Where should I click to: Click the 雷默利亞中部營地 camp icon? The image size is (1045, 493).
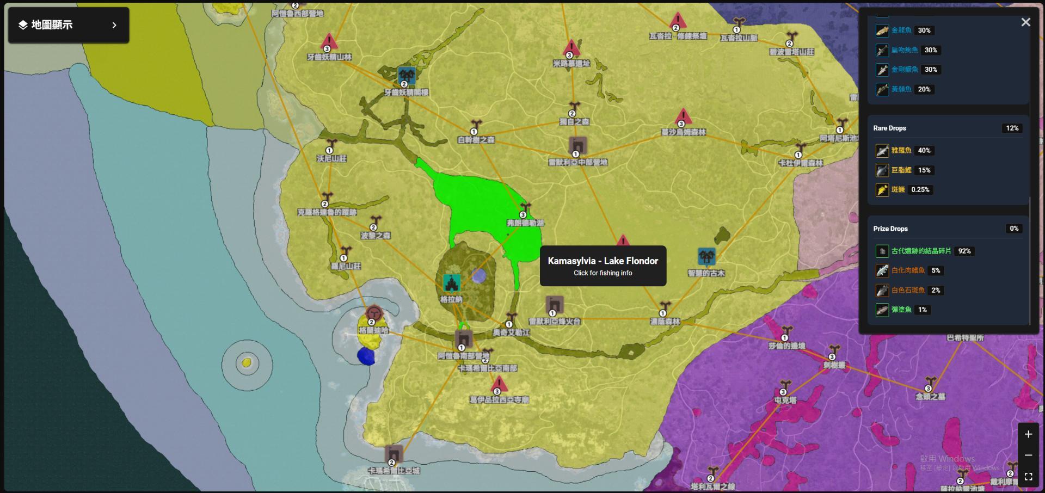tap(577, 145)
